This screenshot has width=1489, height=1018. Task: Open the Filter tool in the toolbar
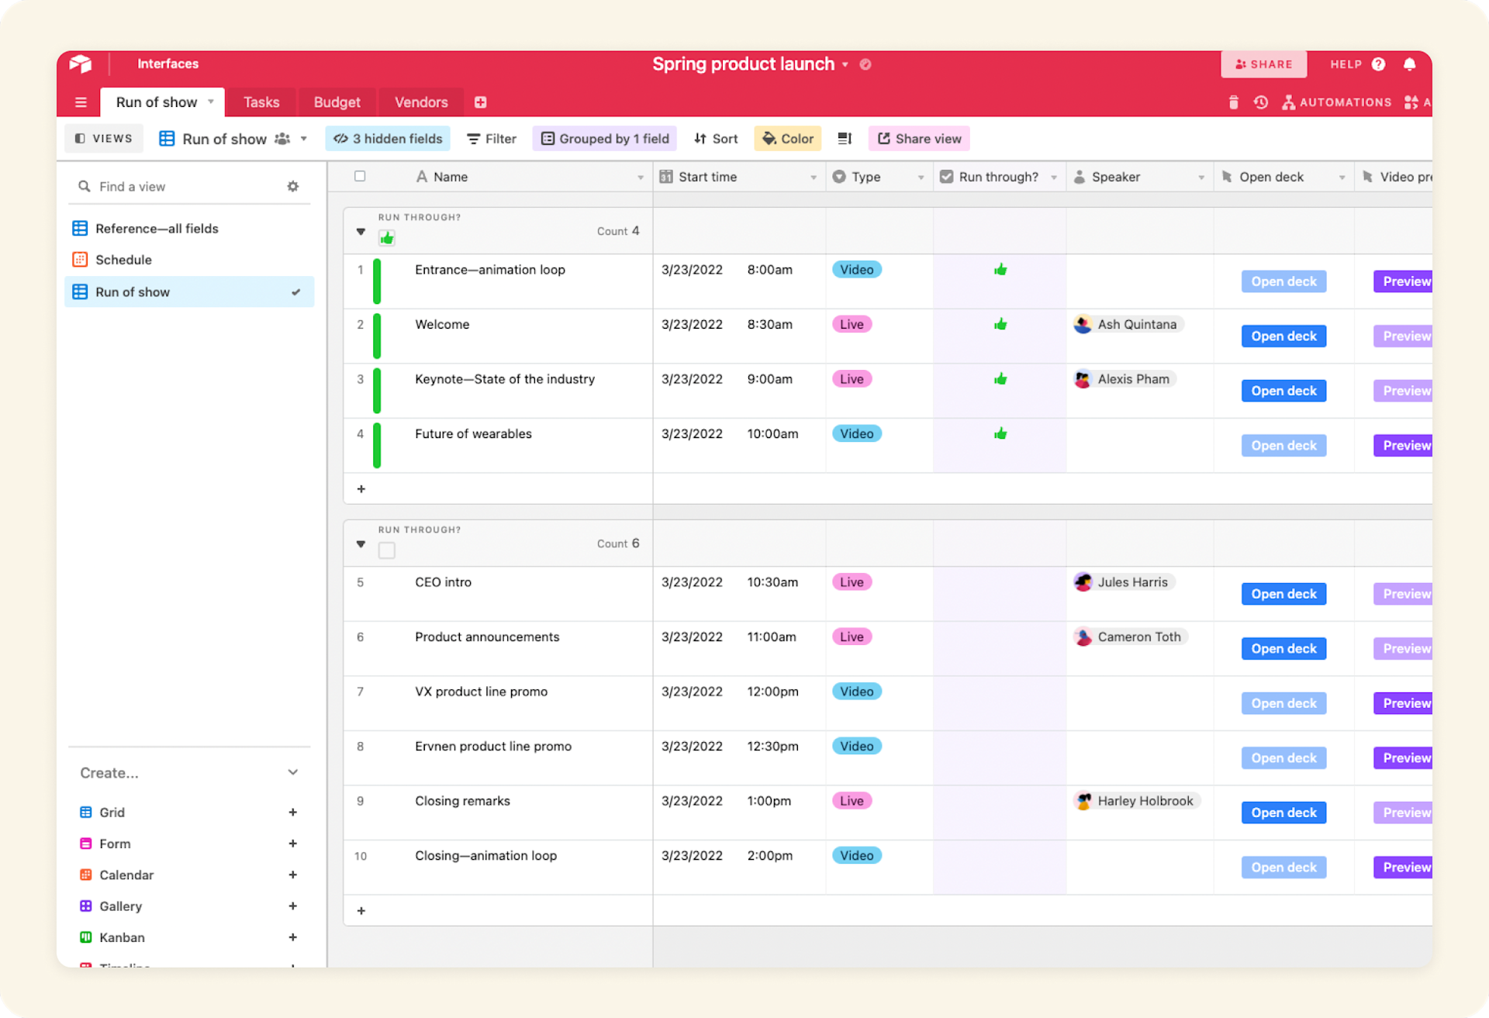click(x=491, y=138)
